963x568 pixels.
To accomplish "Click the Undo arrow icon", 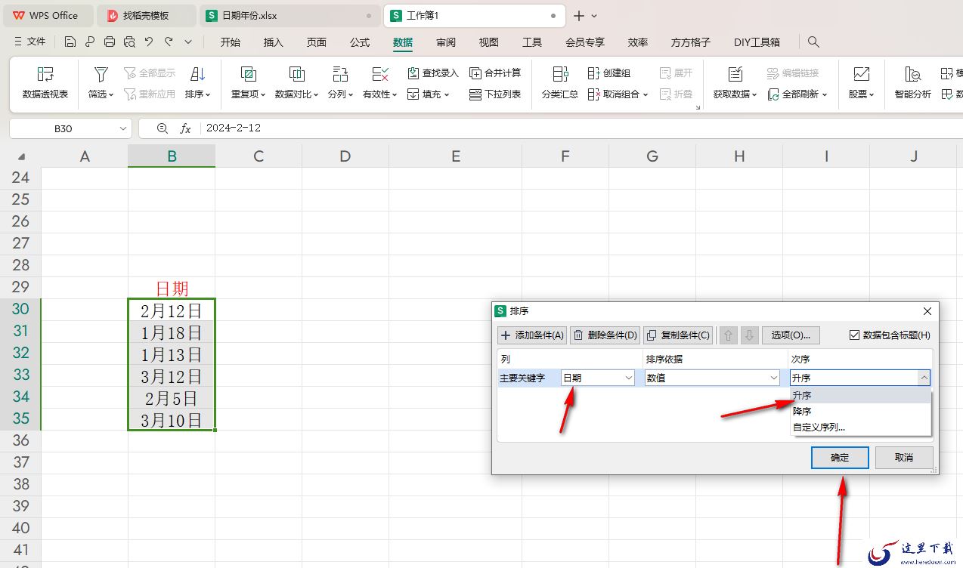I will pos(149,42).
